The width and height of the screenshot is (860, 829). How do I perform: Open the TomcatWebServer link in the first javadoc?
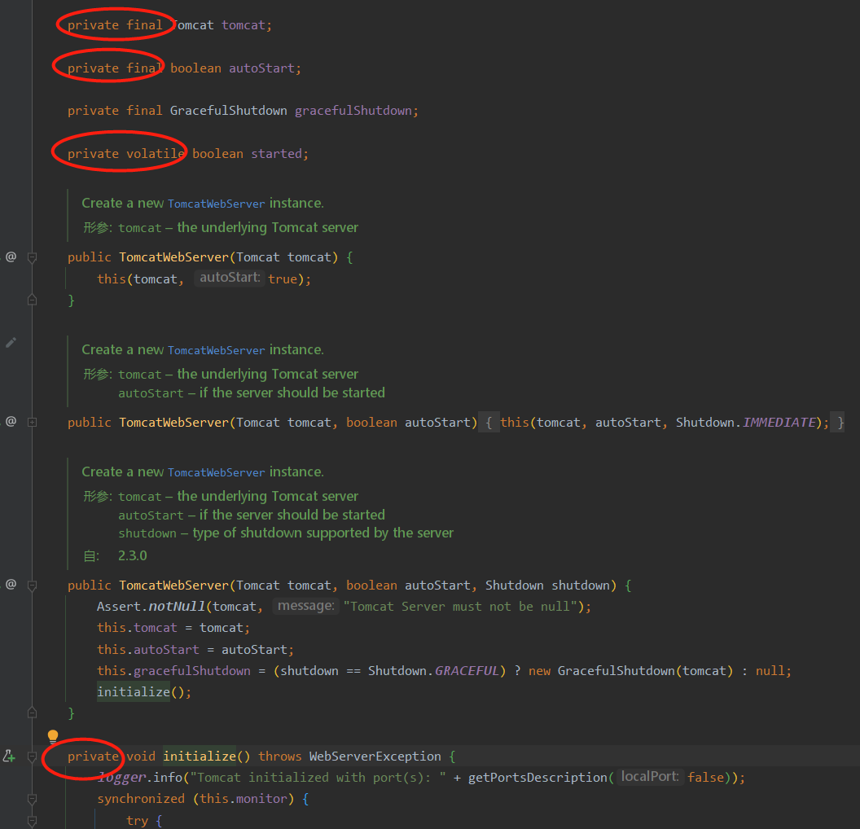[x=216, y=203]
